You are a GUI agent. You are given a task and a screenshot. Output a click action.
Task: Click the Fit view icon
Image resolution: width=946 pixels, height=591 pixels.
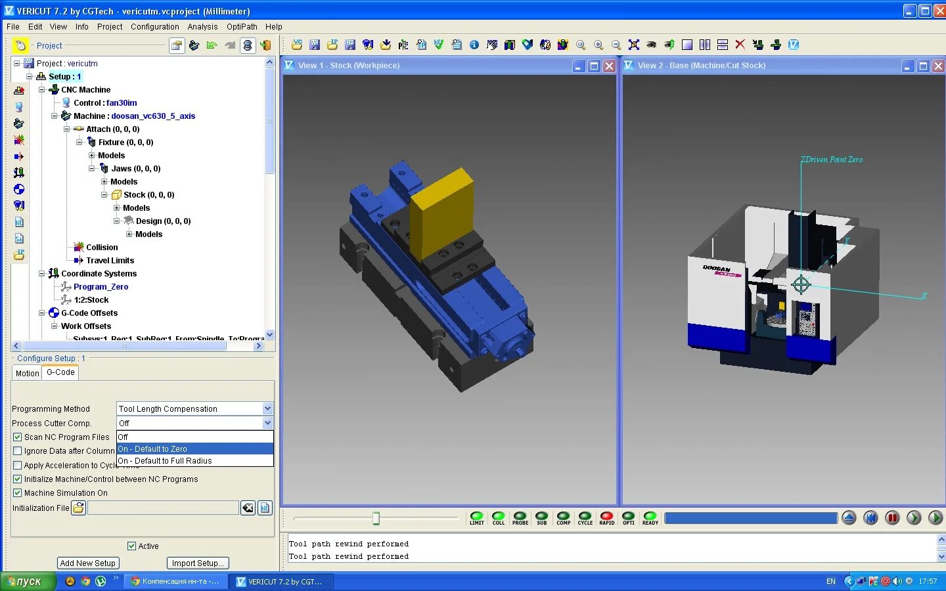634,45
